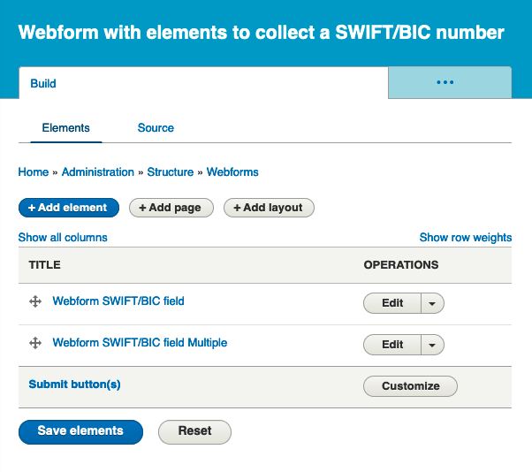This screenshot has width=532, height=472.
Task: Switch to the Build tab
Action: (x=43, y=83)
